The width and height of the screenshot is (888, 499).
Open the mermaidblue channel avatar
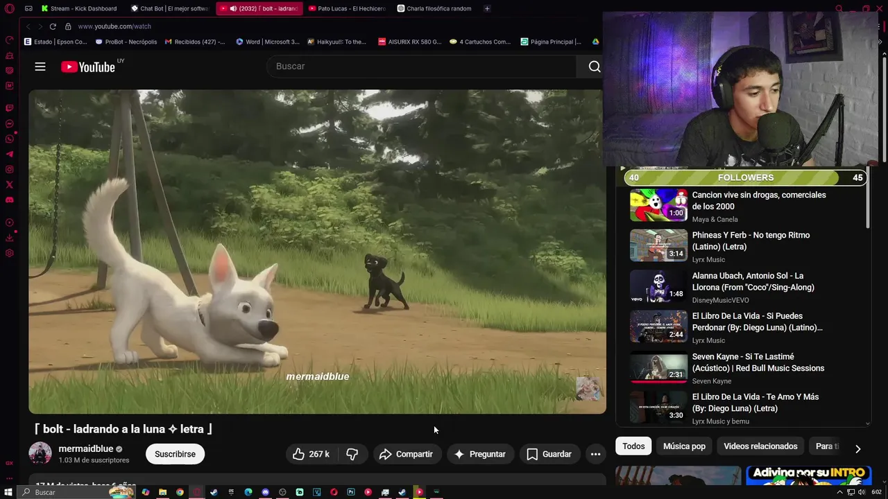40,453
